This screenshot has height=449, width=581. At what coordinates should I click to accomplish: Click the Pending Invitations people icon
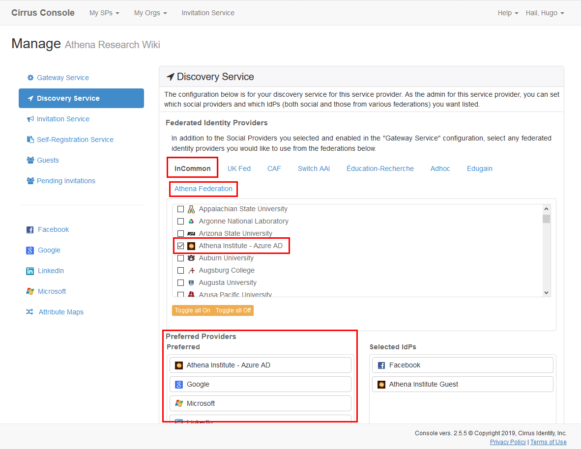[x=30, y=181]
